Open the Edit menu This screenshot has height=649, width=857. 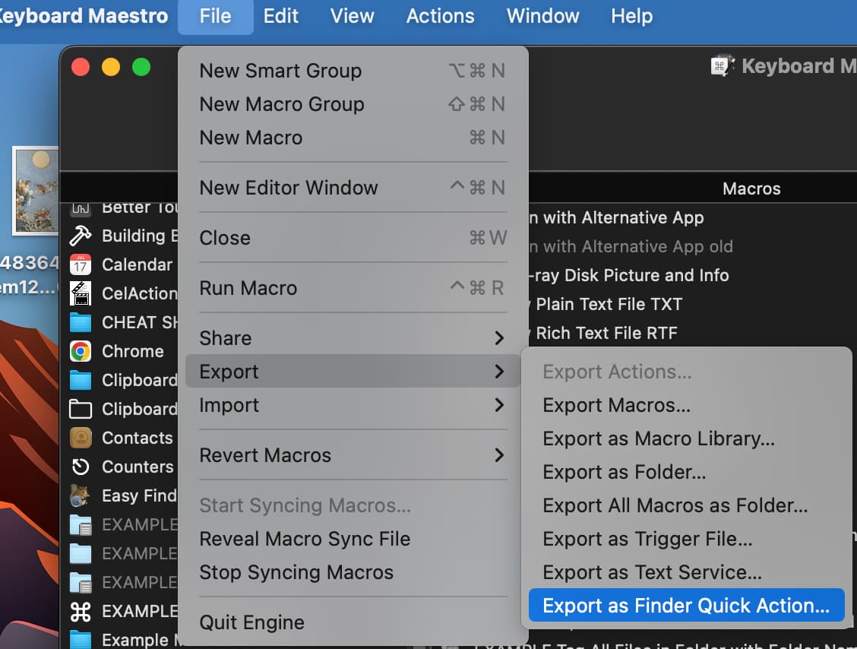tap(280, 17)
